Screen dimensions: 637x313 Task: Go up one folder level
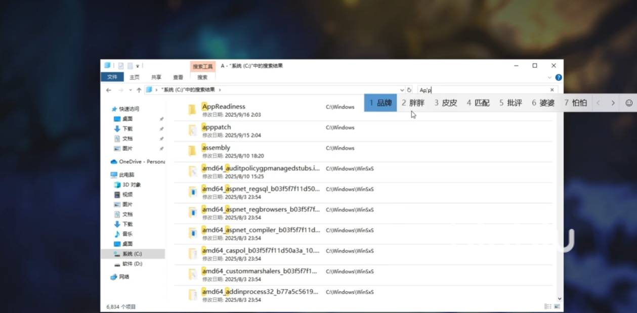139,90
